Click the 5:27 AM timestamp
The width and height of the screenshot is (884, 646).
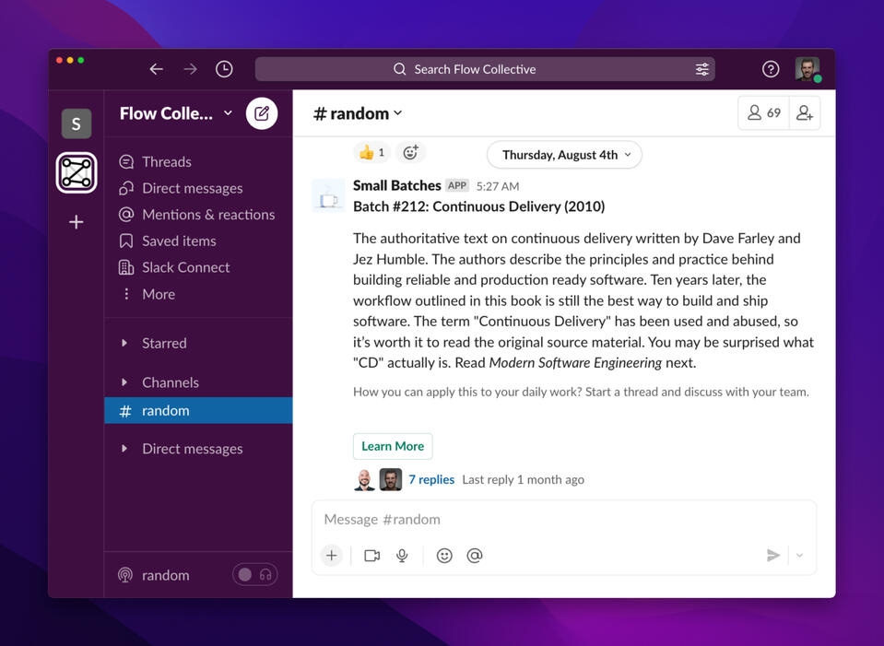498,186
